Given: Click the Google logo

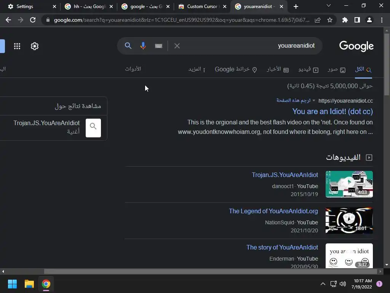Looking at the screenshot, I should [x=356, y=46].
